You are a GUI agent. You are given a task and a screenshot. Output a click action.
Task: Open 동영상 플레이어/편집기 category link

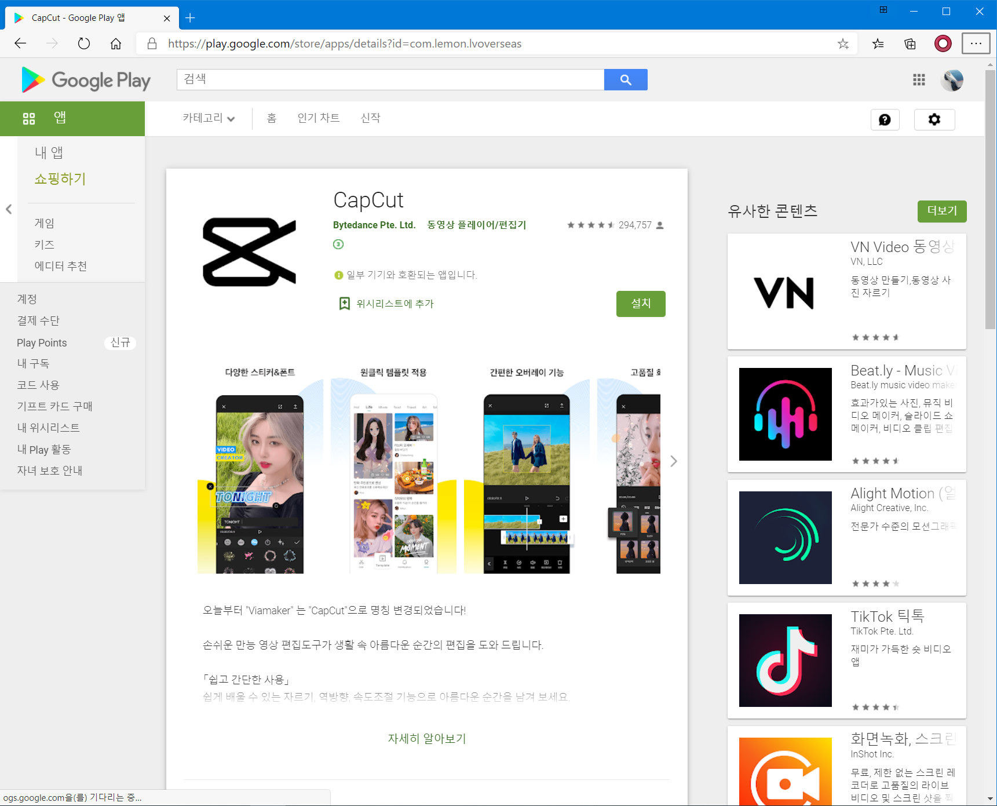tap(476, 225)
